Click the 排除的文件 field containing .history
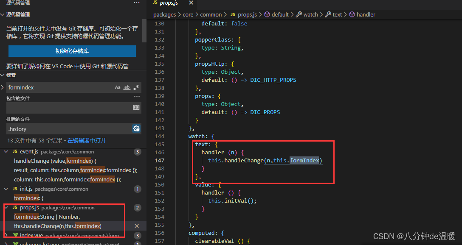The image size is (462, 245). [69, 129]
